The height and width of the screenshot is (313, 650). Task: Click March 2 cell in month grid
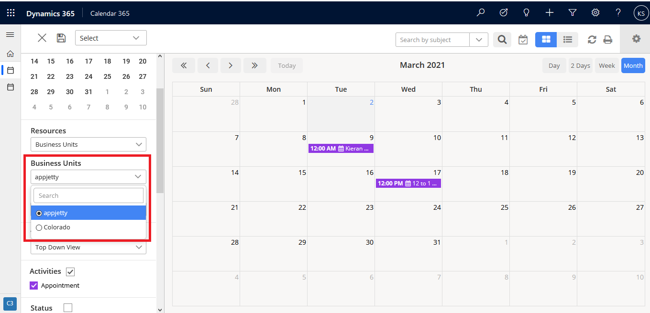(x=341, y=114)
